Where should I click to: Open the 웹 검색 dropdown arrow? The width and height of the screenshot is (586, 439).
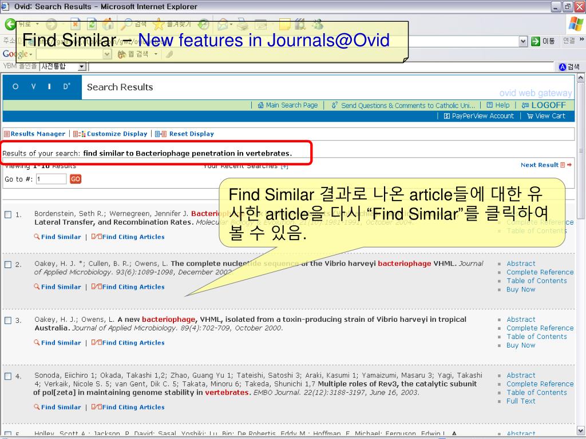click(156, 54)
